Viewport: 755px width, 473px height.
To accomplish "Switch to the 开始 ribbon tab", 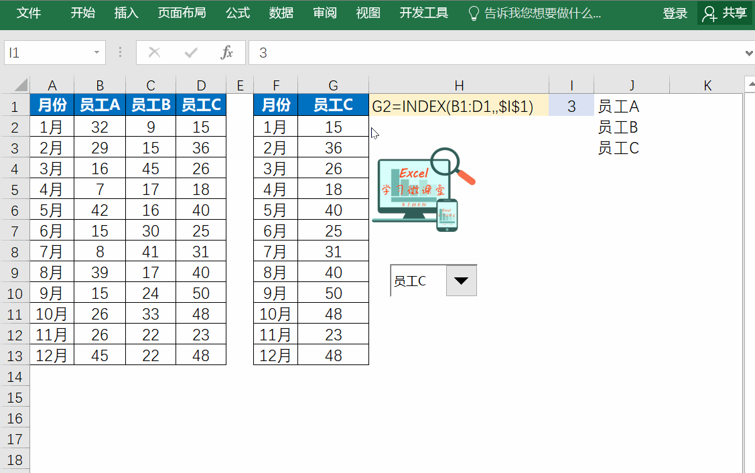I will point(83,13).
